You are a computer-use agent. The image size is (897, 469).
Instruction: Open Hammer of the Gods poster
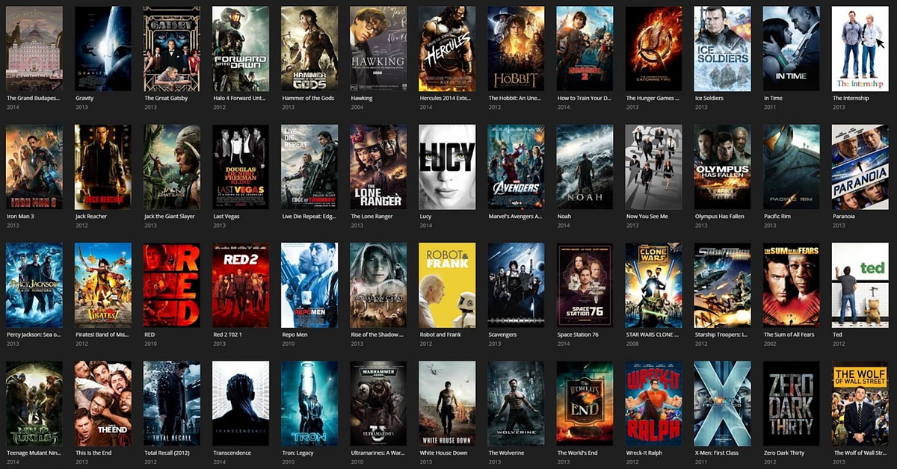[x=309, y=49]
